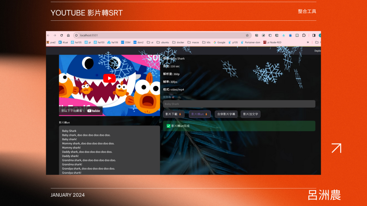This screenshot has width=367, height=206.
Task: Play the Baby Shark YouTube video
Action: click(109, 78)
